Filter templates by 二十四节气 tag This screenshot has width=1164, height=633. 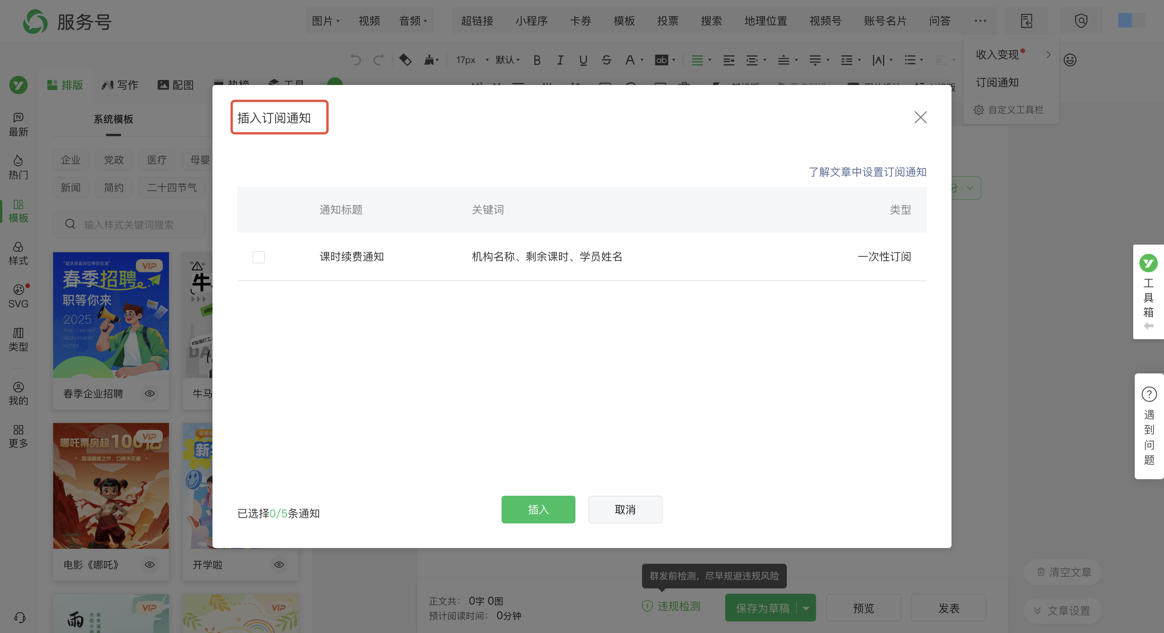172,187
